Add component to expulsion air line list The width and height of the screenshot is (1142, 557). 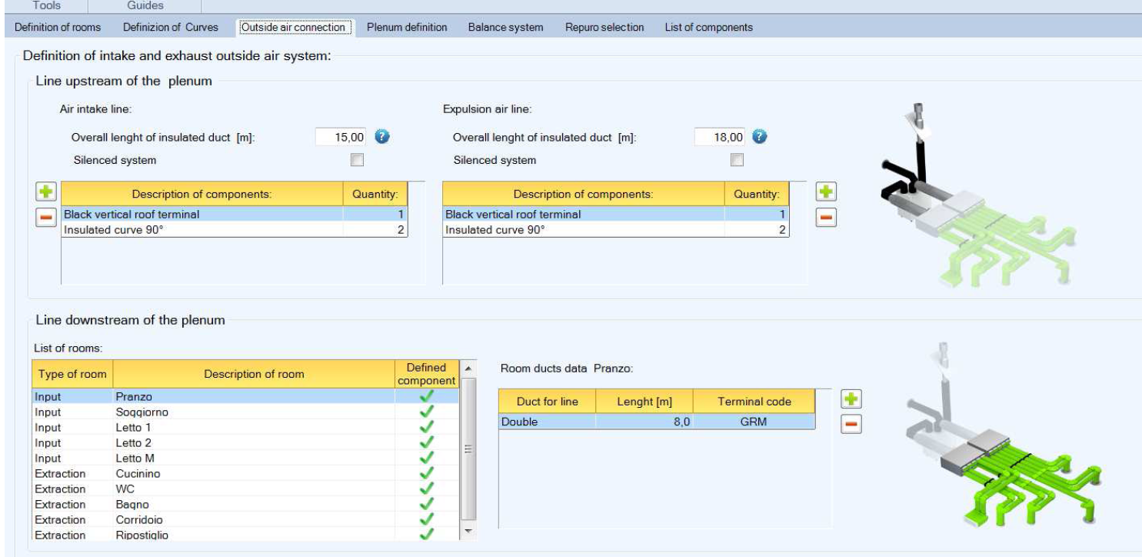(x=825, y=192)
